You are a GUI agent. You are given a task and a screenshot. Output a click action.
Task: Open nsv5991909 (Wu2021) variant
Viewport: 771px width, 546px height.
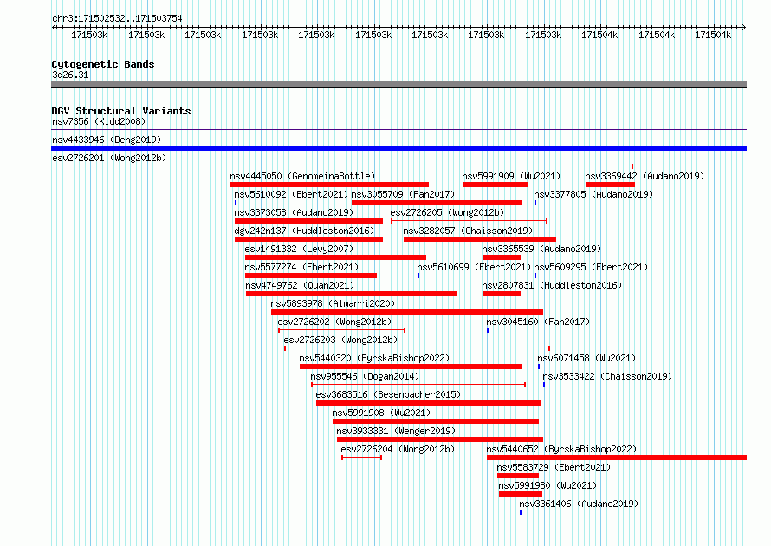pyautogui.click(x=511, y=176)
